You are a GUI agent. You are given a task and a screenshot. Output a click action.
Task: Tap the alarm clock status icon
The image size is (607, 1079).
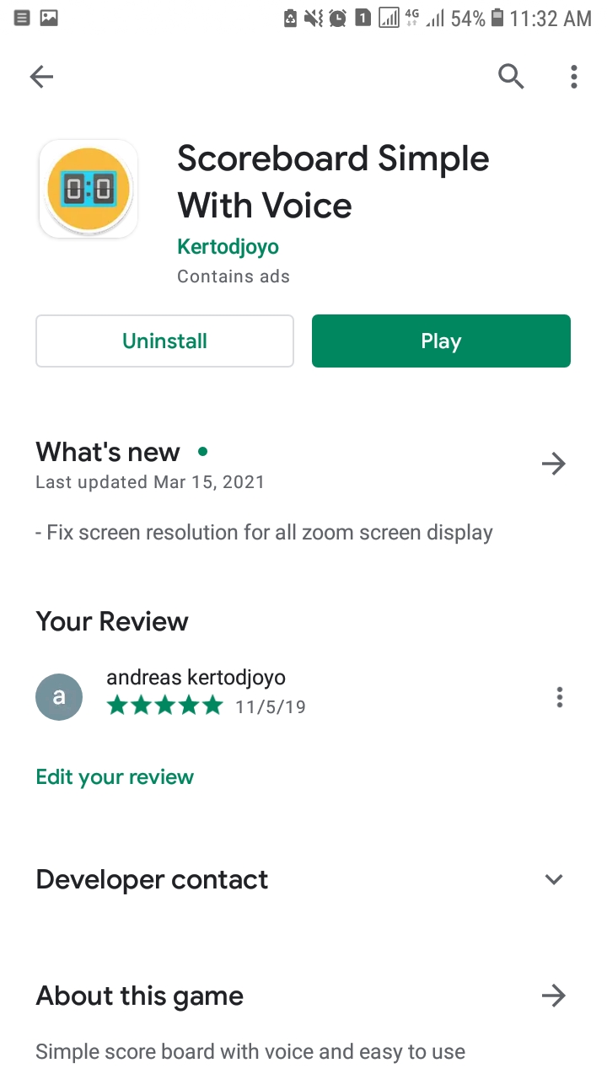pyautogui.click(x=338, y=18)
